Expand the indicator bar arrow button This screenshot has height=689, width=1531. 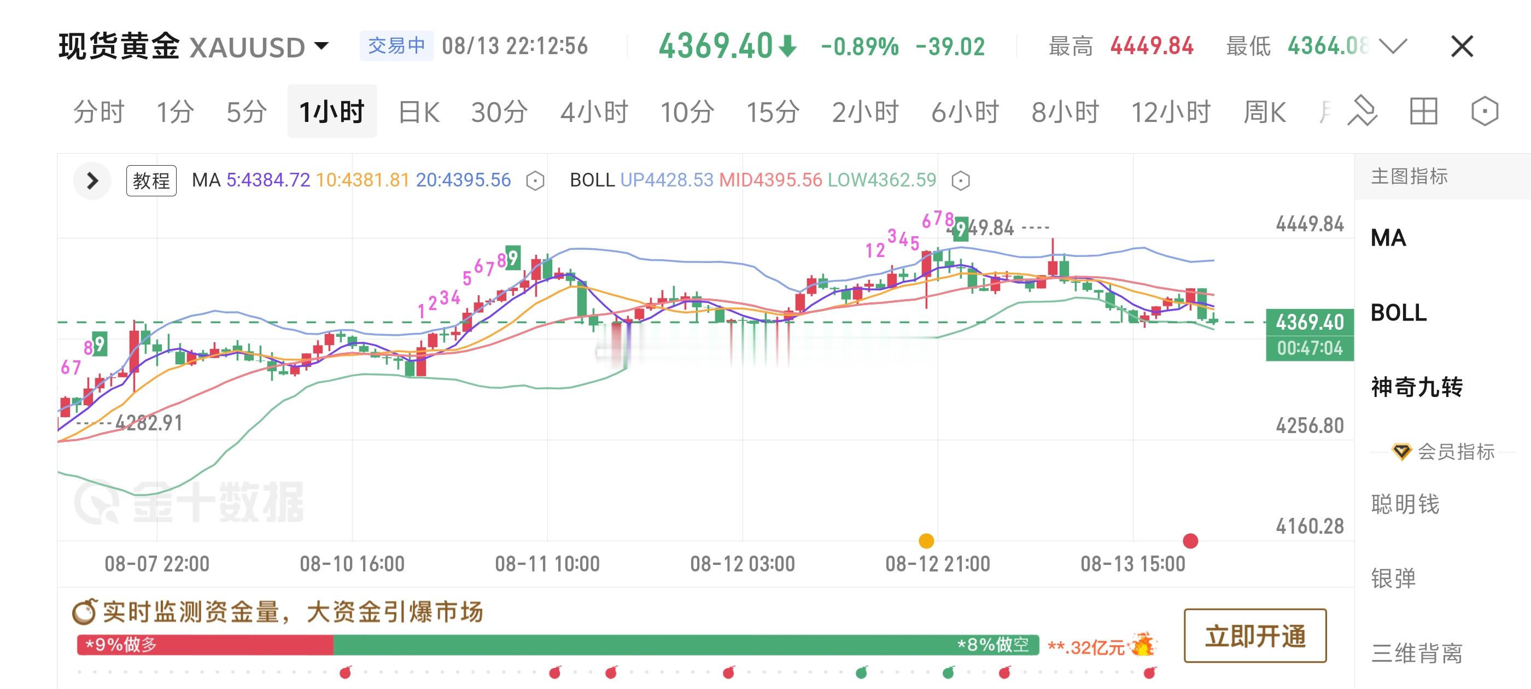click(x=92, y=180)
